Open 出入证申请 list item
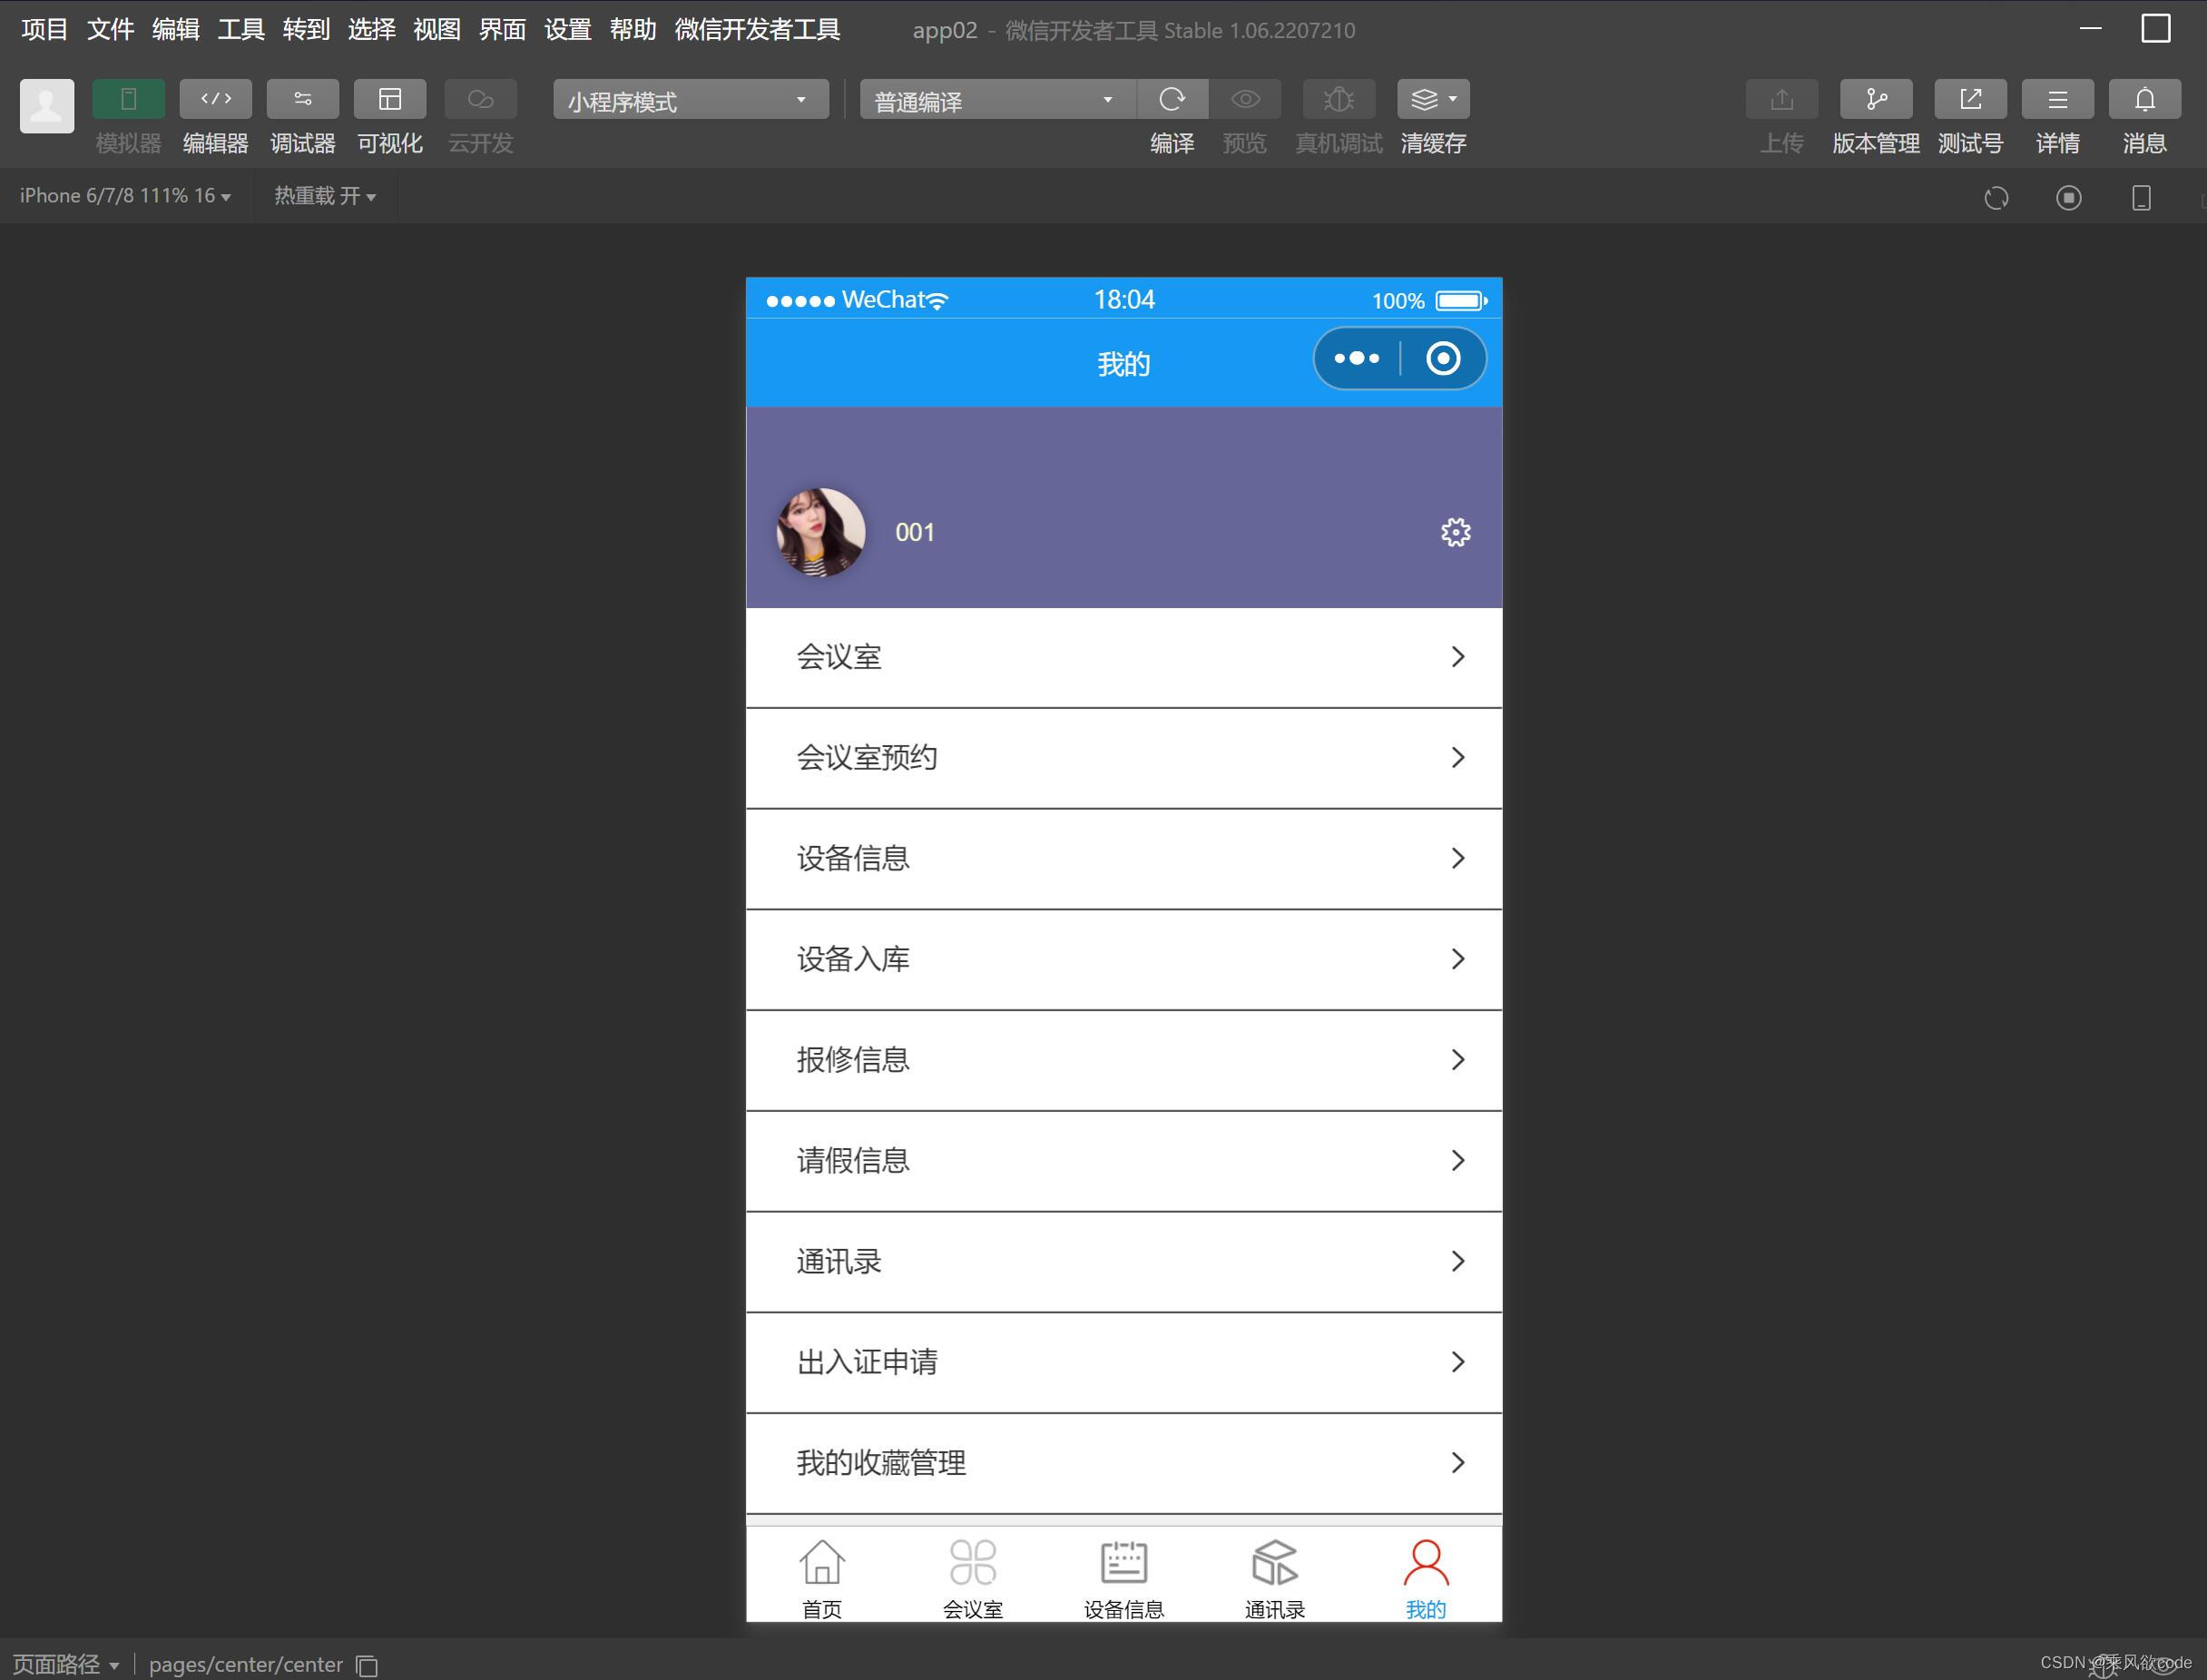Screen dimensions: 2207x1680 point(1123,1362)
